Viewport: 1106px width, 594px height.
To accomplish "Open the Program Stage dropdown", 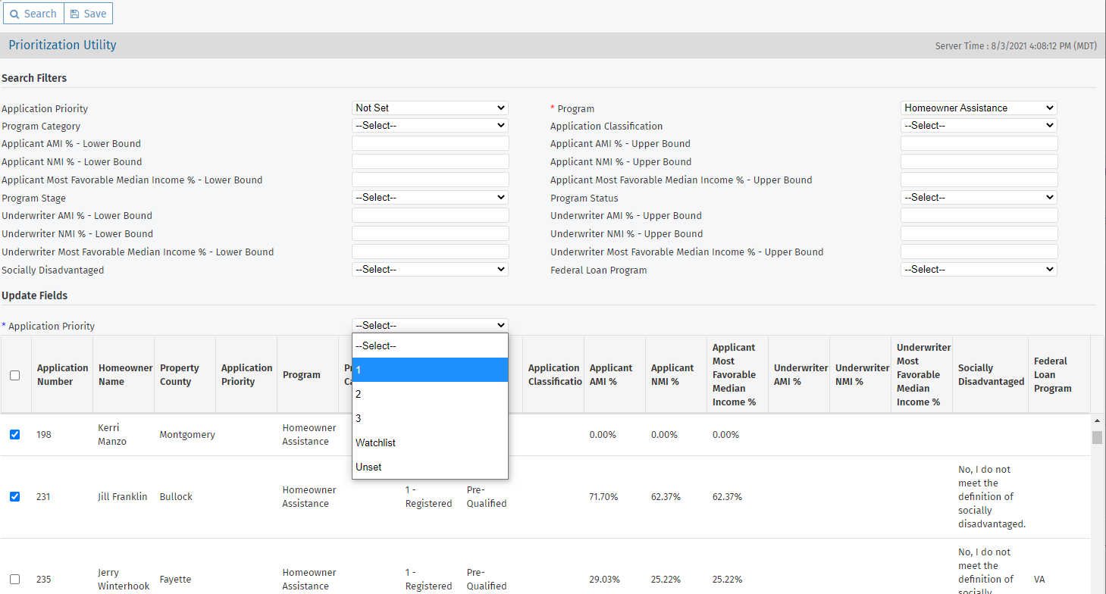I will pos(429,197).
